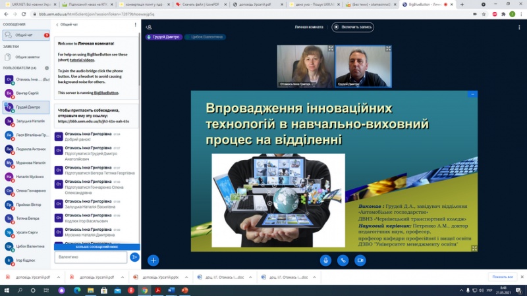Toggle webcam sharing camera button
The width and height of the screenshot is (527, 296).
pos(360,260)
